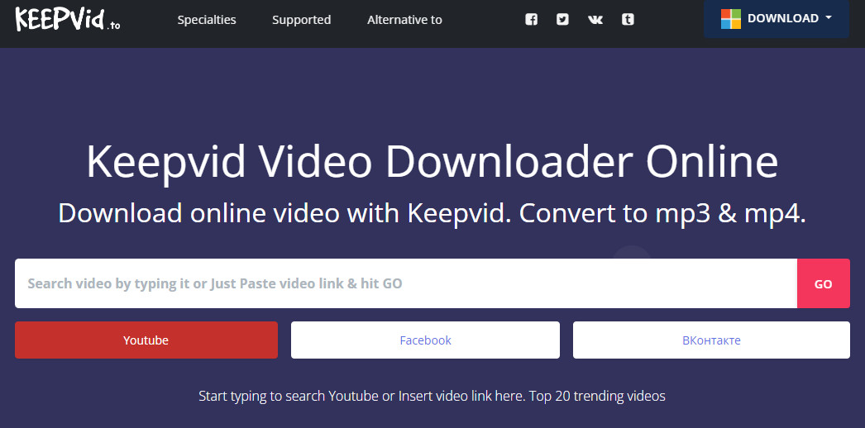Open the Supported menu
The width and height of the screenshot is (865, 428).
[301, 20]
